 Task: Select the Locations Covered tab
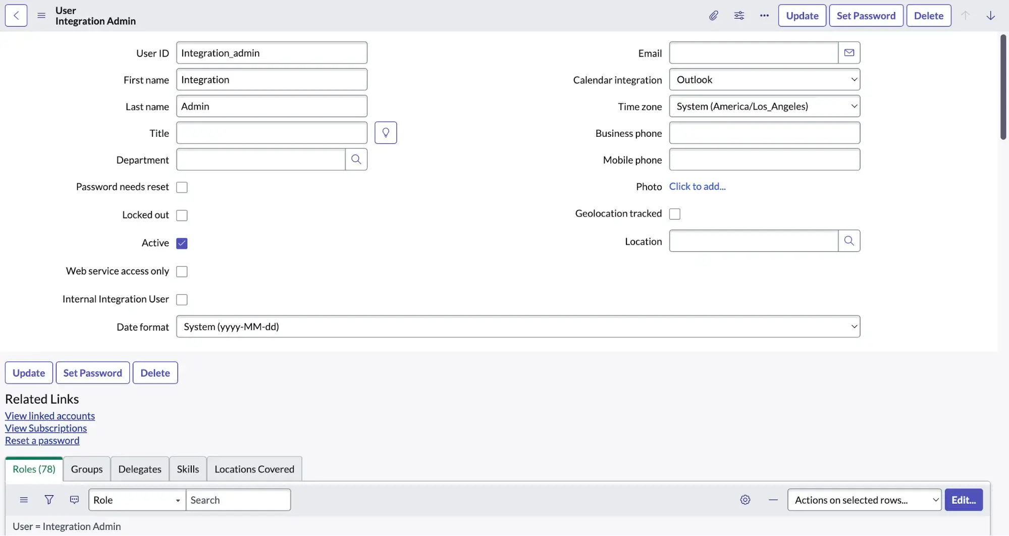click(x=254, y=469)
